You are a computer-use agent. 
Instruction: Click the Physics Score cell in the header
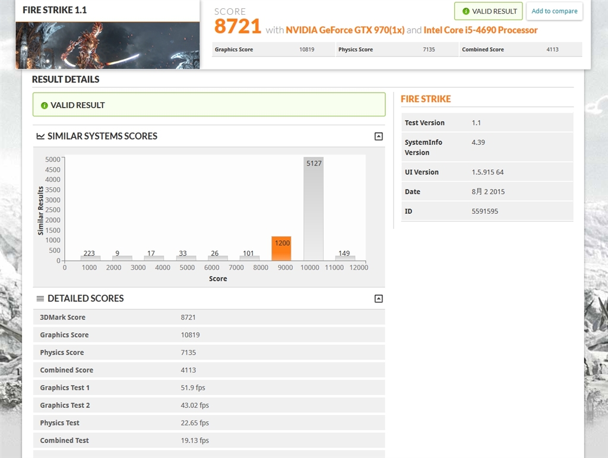(x=397, y=49)
